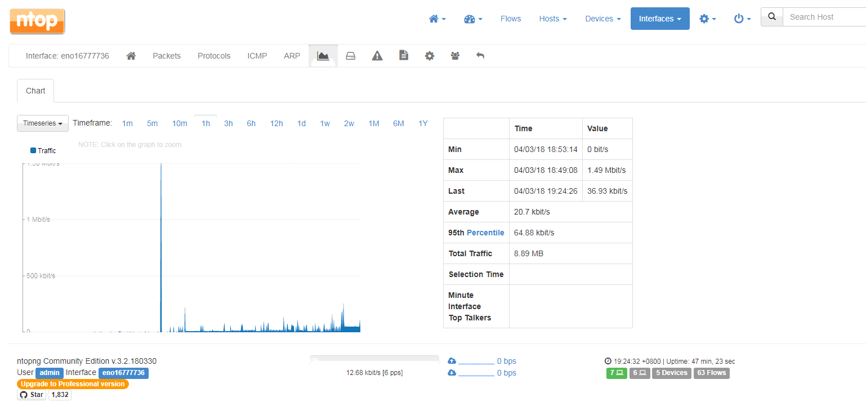866x406 pixels.
Task: Set timeframe to 5m
Action: click(x=153, y=123)
